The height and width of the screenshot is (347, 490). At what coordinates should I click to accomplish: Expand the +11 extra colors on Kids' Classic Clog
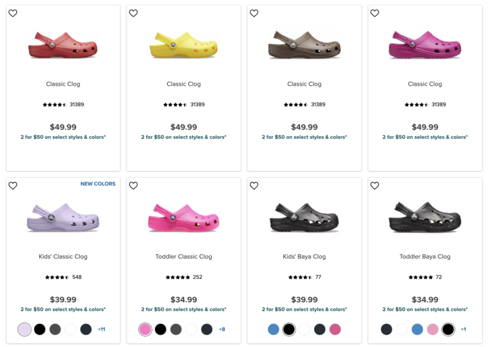click(x=101, y=329)
